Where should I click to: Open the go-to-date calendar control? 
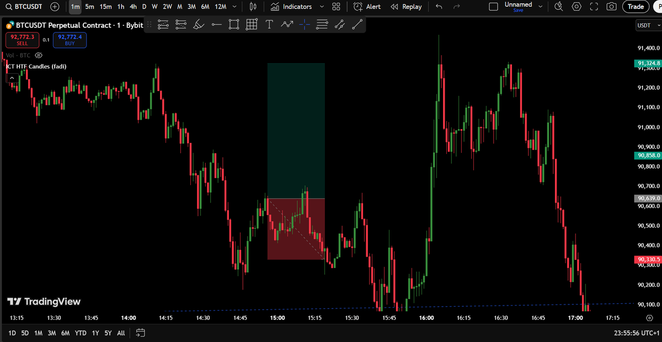pos(140,333)
